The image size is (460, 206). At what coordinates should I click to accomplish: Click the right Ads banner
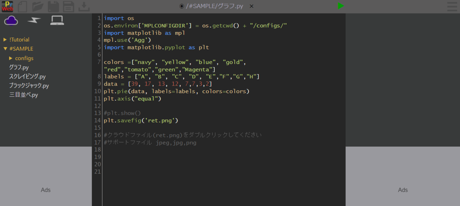pyautogui.click(x=403, y=176)
